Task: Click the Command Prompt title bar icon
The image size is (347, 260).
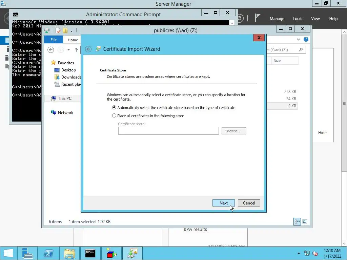Action: [16, 15]
